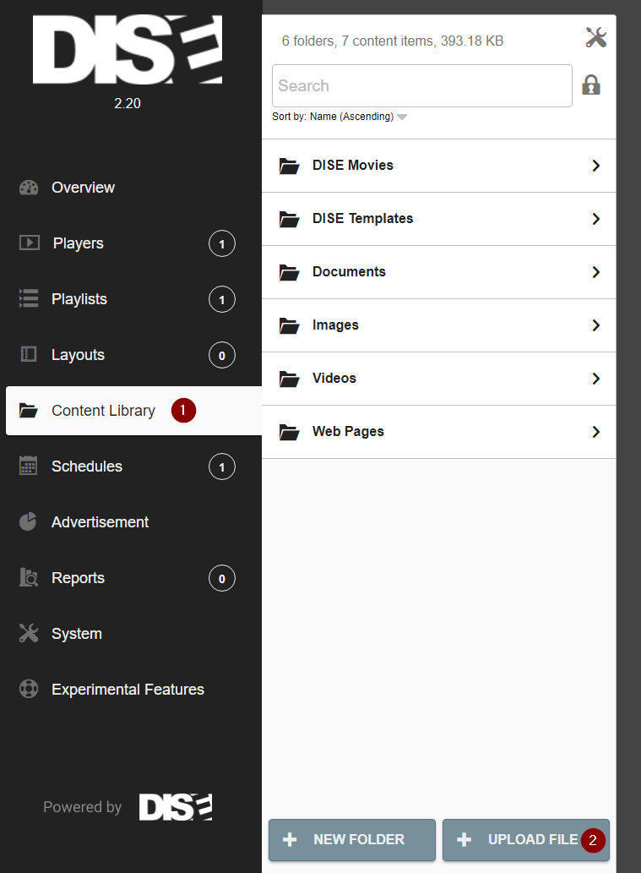Screen dimensions: 641x873
Task: Click the '6 folders, 7 content items' summary
Action: click(392, 41)
